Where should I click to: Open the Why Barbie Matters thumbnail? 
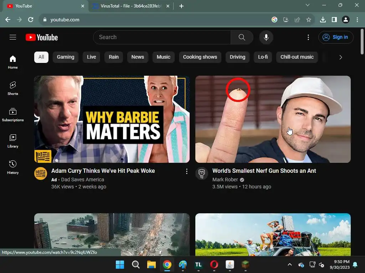click(x=112, y=119)
